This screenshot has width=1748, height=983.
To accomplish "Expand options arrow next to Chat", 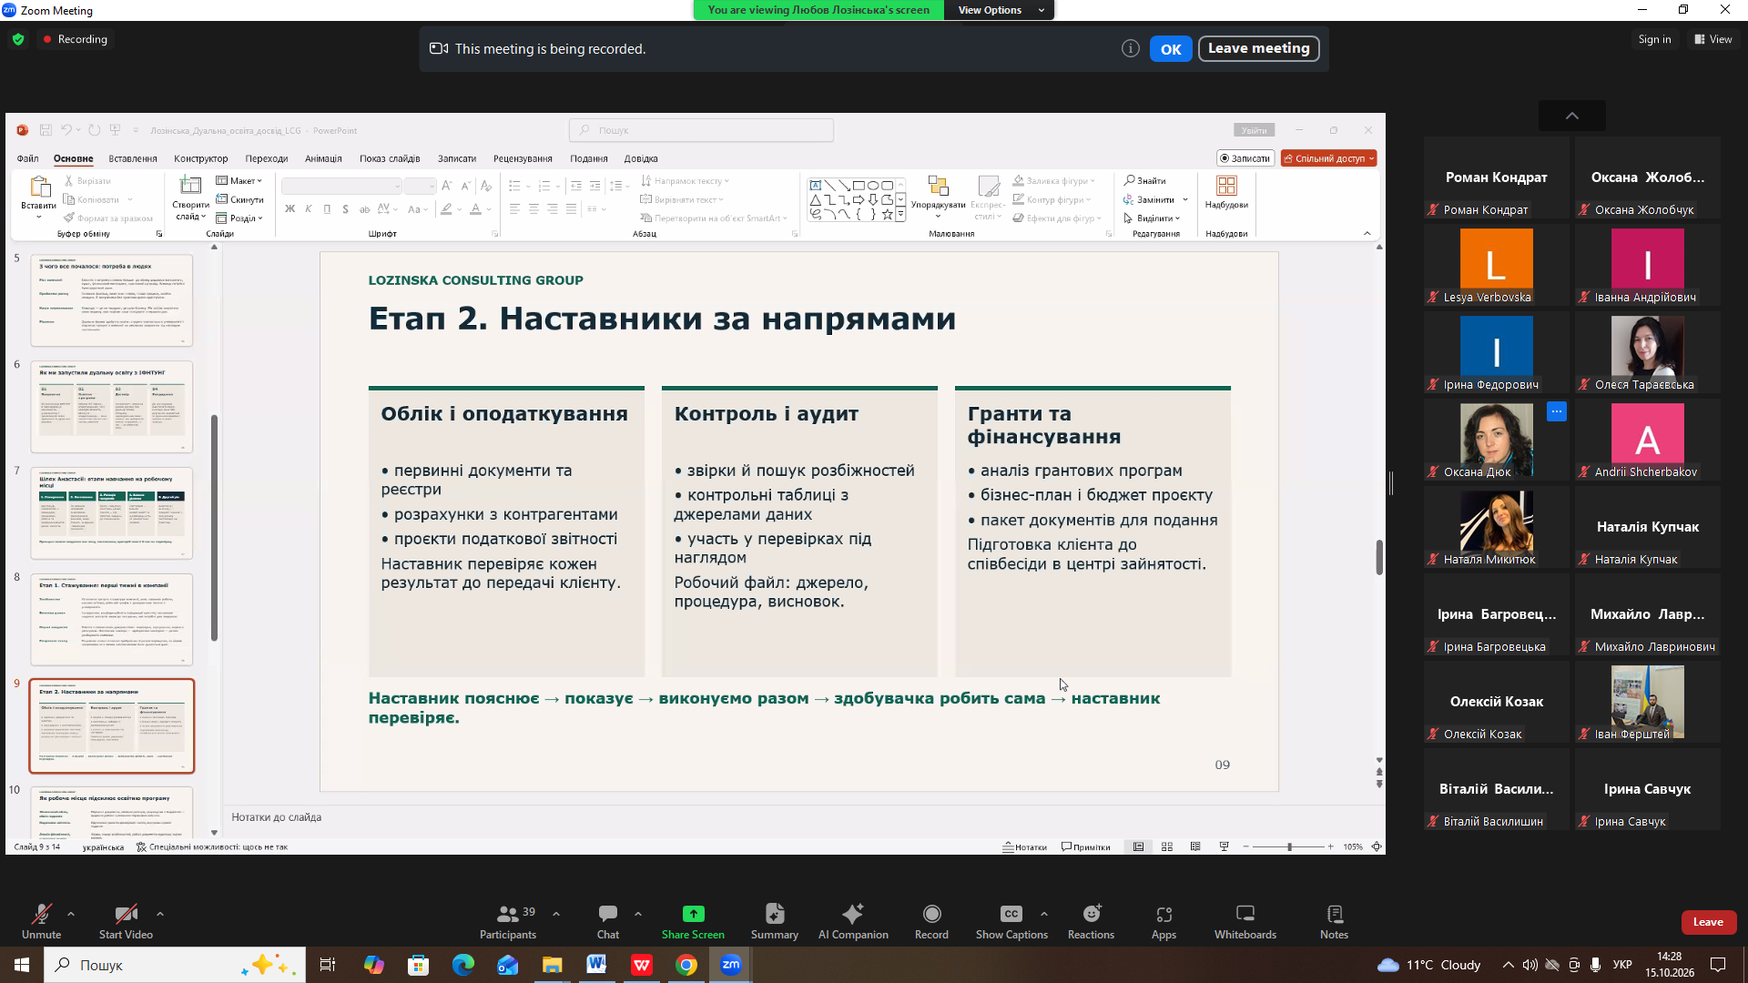I will (x=638, y=914).
